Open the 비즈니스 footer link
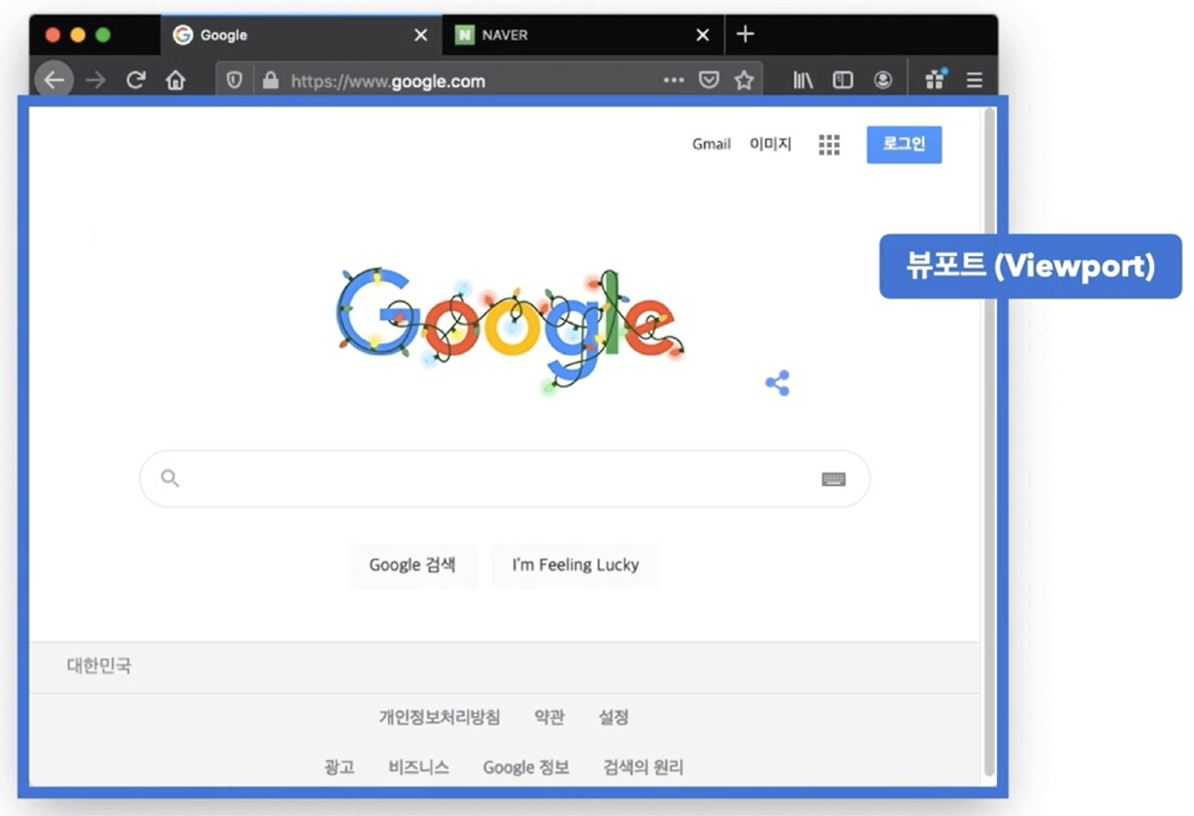 (x=418, y=767)
